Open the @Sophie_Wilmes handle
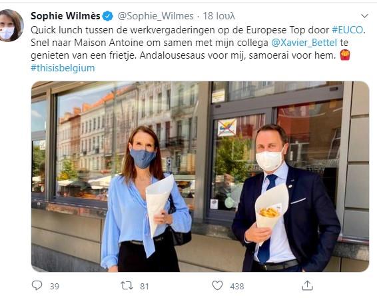 (156, 16)
